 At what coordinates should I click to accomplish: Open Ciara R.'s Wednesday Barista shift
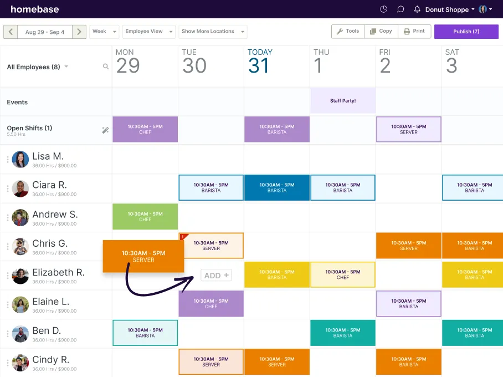pos(277,187)
